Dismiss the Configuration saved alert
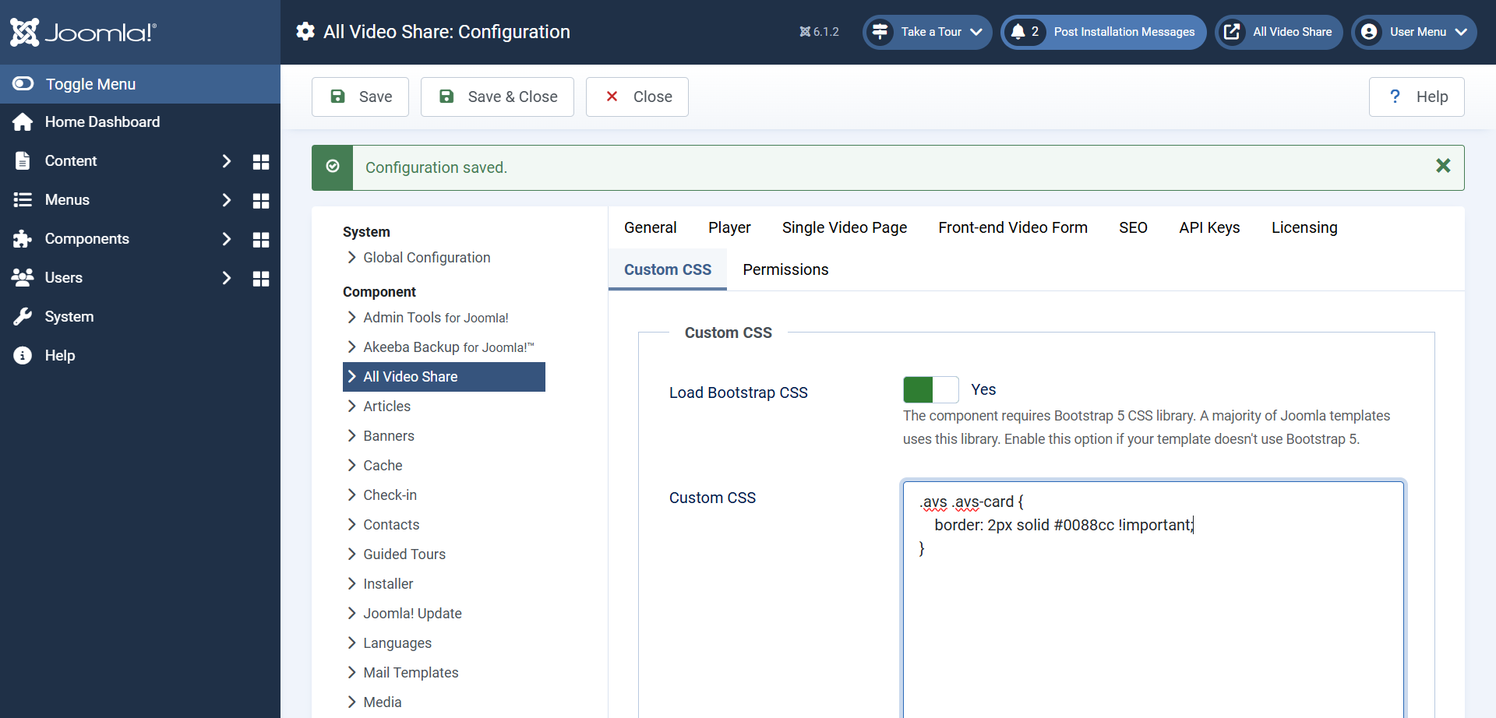 click(1443, 166)
